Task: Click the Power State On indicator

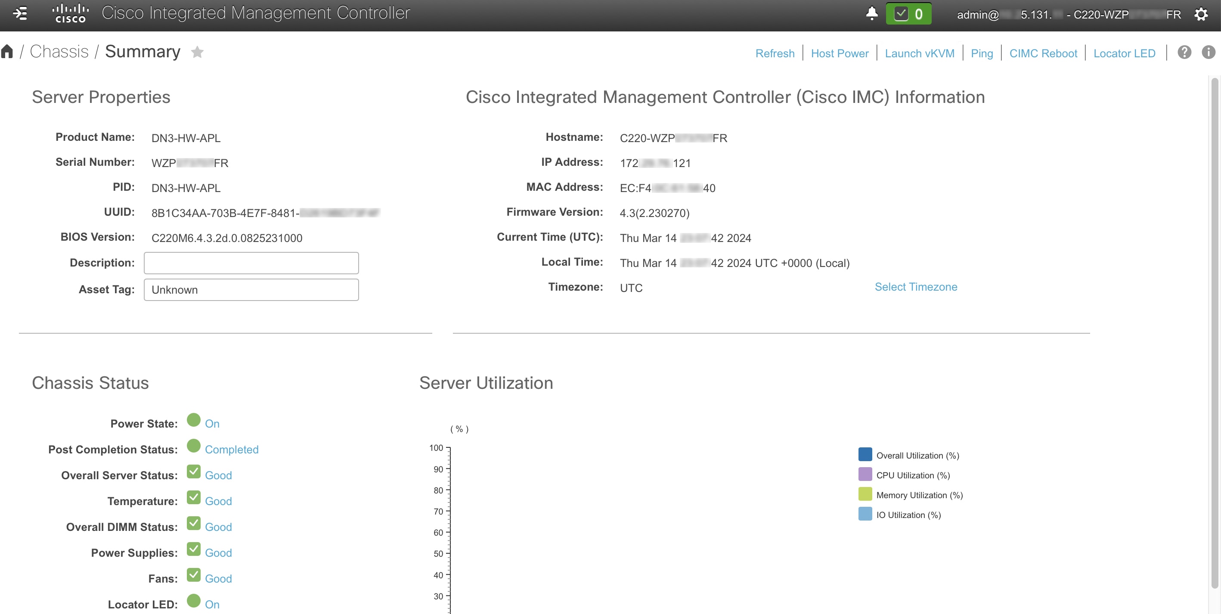Action: point(193,420)
